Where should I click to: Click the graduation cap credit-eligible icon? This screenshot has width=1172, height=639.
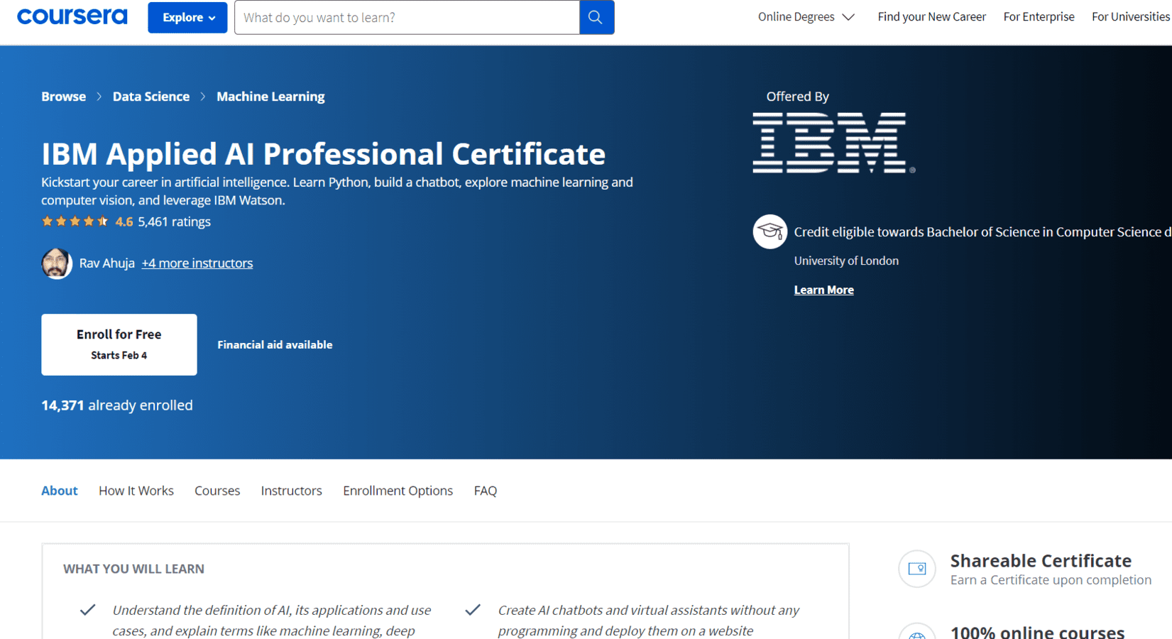coord(770,231)
